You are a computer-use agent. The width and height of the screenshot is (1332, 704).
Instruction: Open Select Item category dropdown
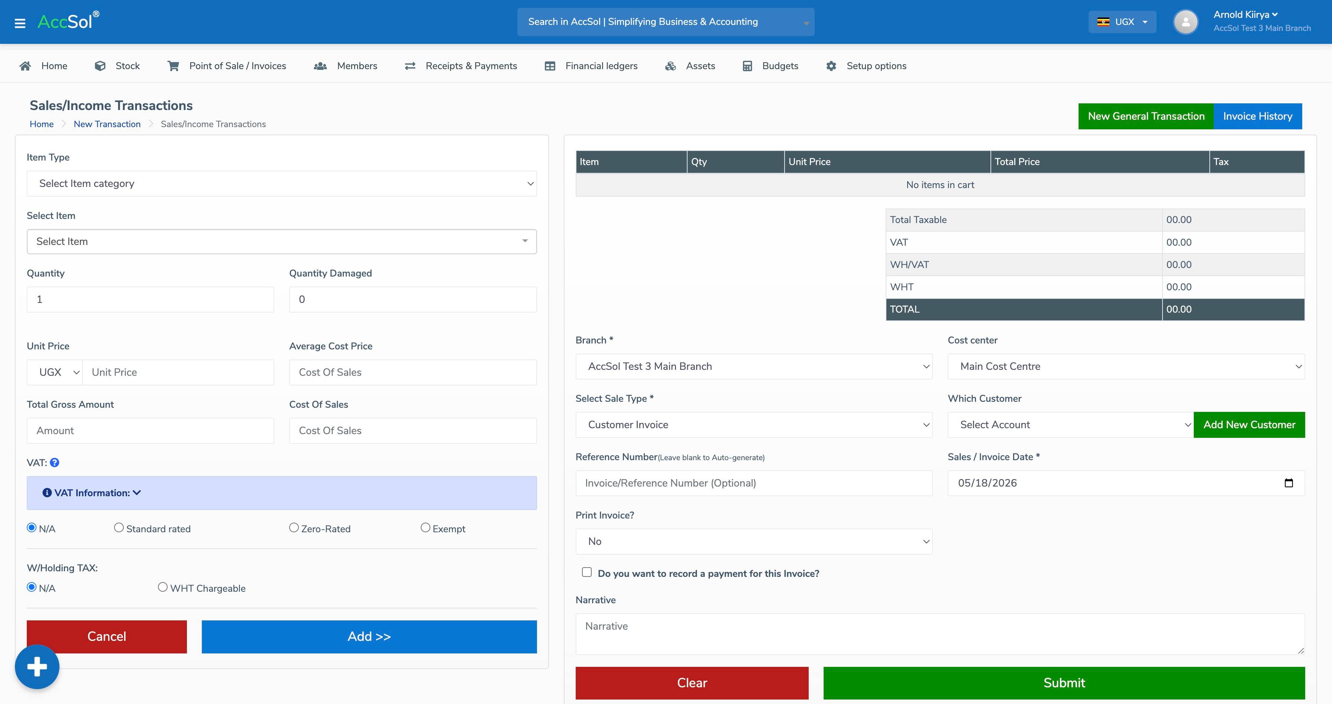(282, 184)
